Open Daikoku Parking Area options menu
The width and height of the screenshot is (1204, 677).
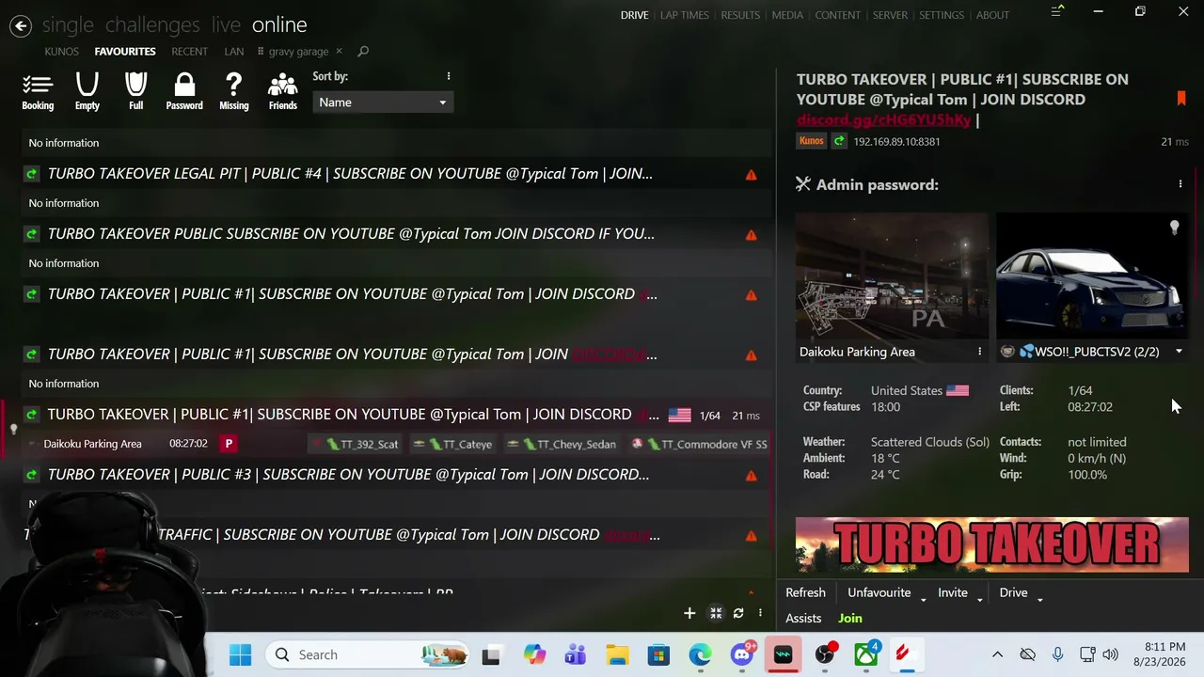pos(979,352)
